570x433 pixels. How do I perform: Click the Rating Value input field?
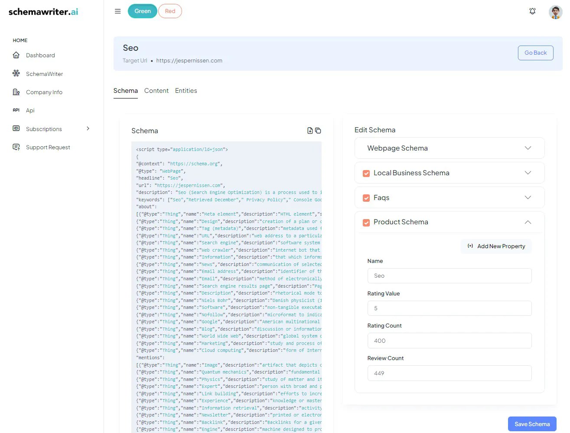point(449,308)
